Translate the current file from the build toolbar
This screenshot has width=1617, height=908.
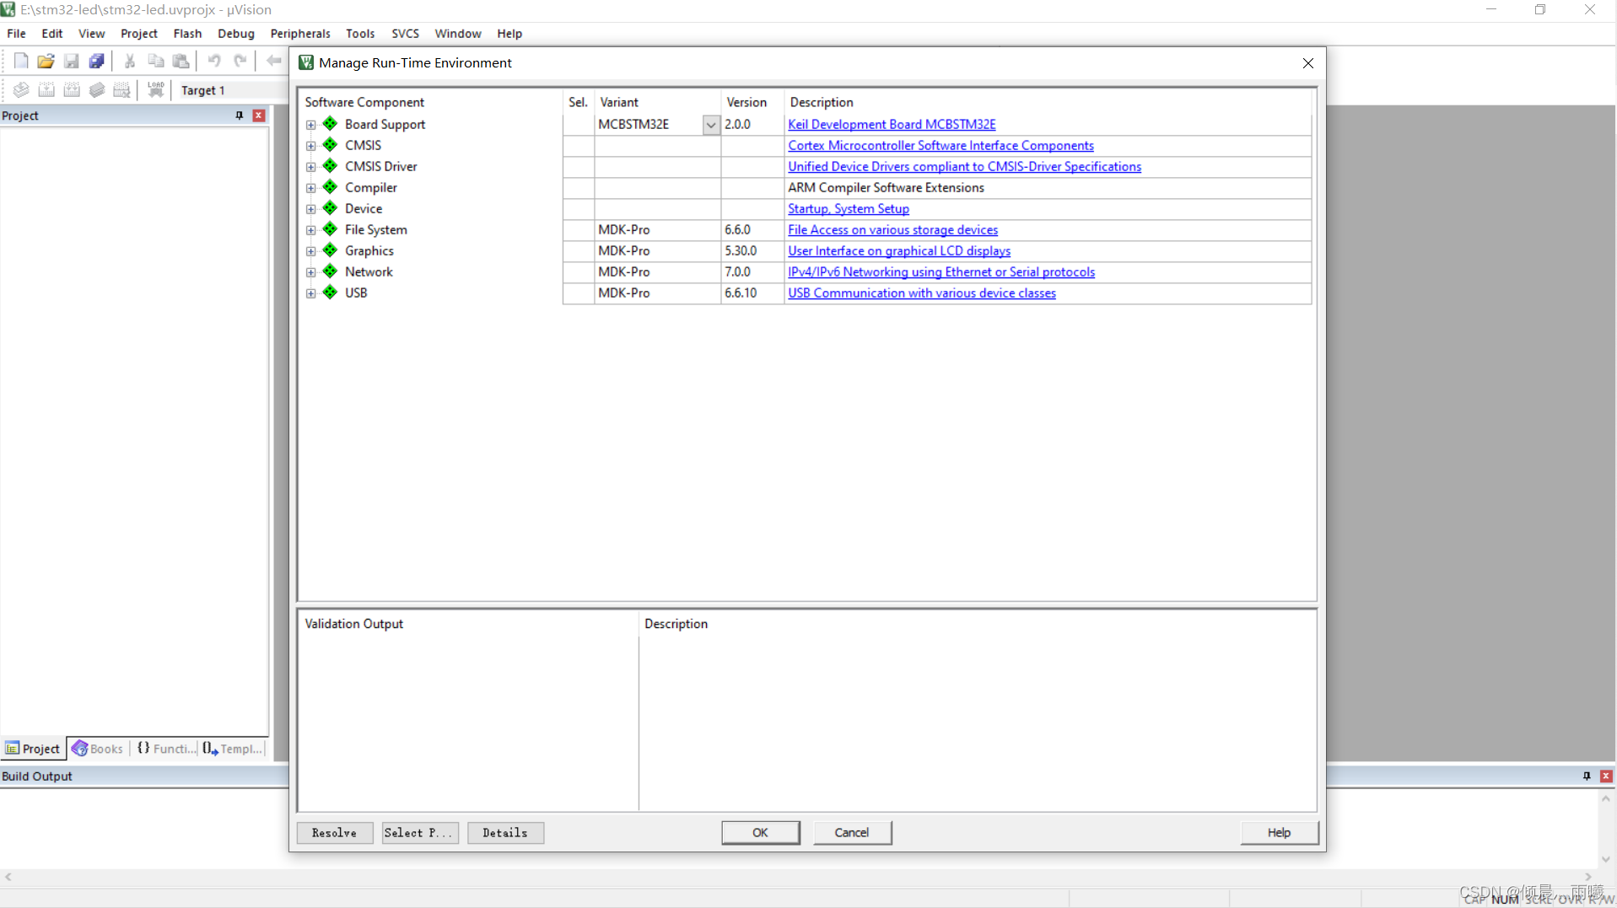pos(21,90)
